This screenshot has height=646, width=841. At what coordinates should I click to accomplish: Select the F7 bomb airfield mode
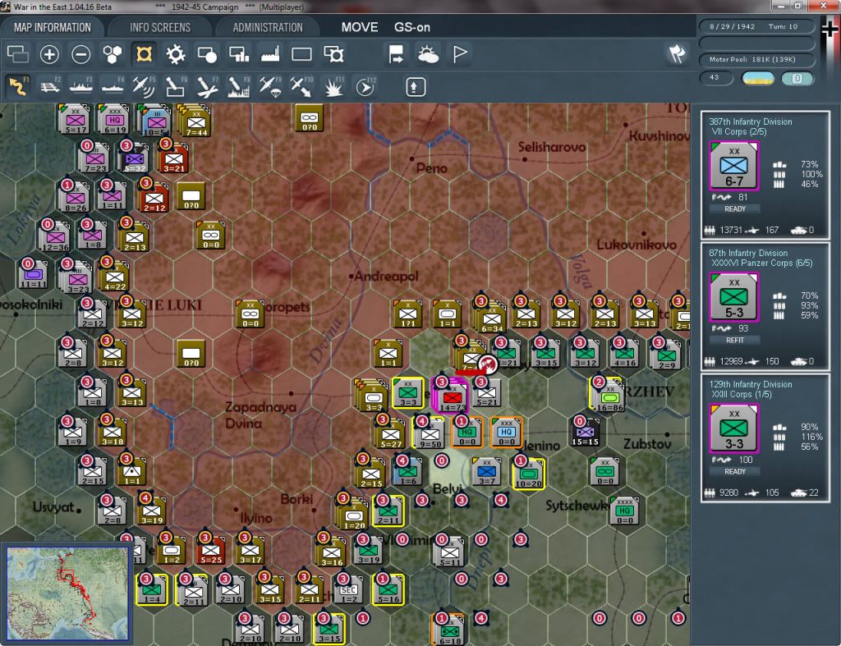point(207,86)
